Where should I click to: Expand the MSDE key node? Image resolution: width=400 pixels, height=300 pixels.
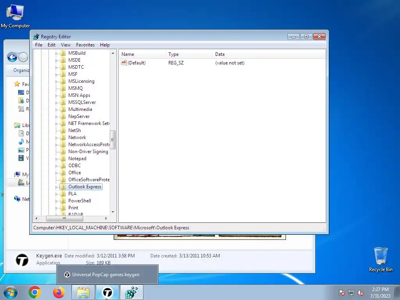coord(56,61)
